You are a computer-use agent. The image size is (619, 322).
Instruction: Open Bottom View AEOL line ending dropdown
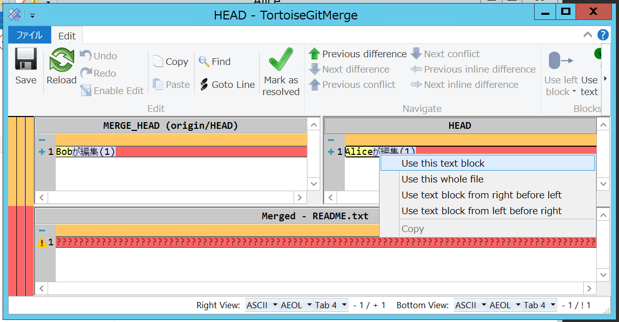[505, 305]
